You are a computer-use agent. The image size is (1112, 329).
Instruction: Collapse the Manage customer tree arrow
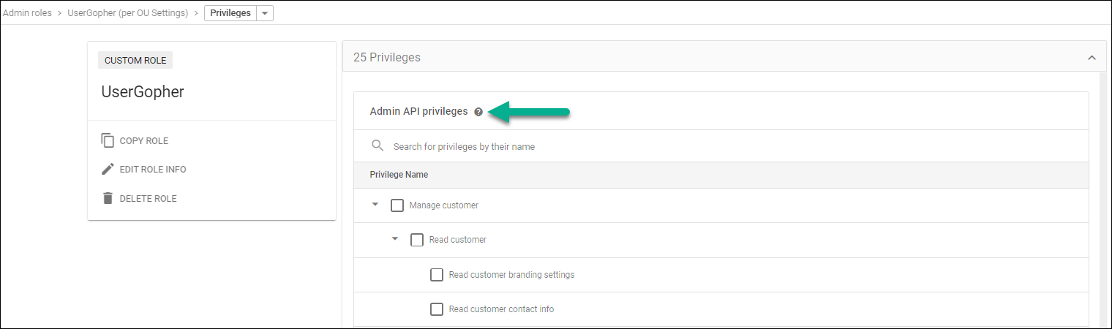[375, 205]
